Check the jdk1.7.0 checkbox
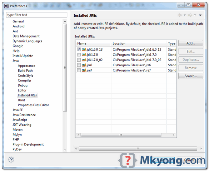 point(79,55)
